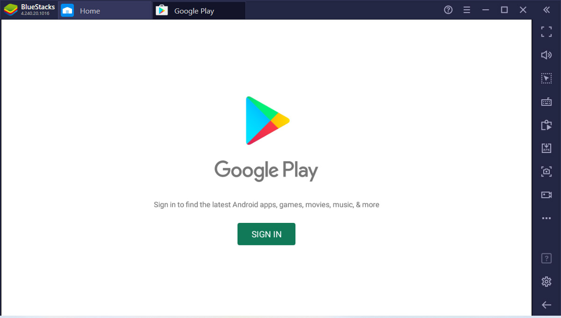This screenshot has width=561, height=318.
Task: Select the Google Play tab
Action: pos(199,10)
